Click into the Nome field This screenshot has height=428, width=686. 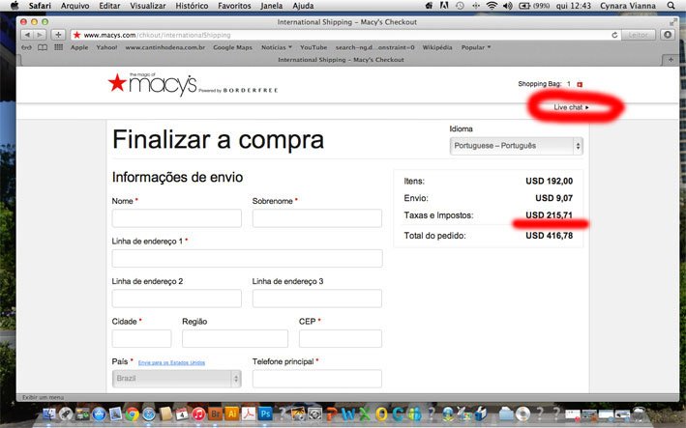pos(177,218)
